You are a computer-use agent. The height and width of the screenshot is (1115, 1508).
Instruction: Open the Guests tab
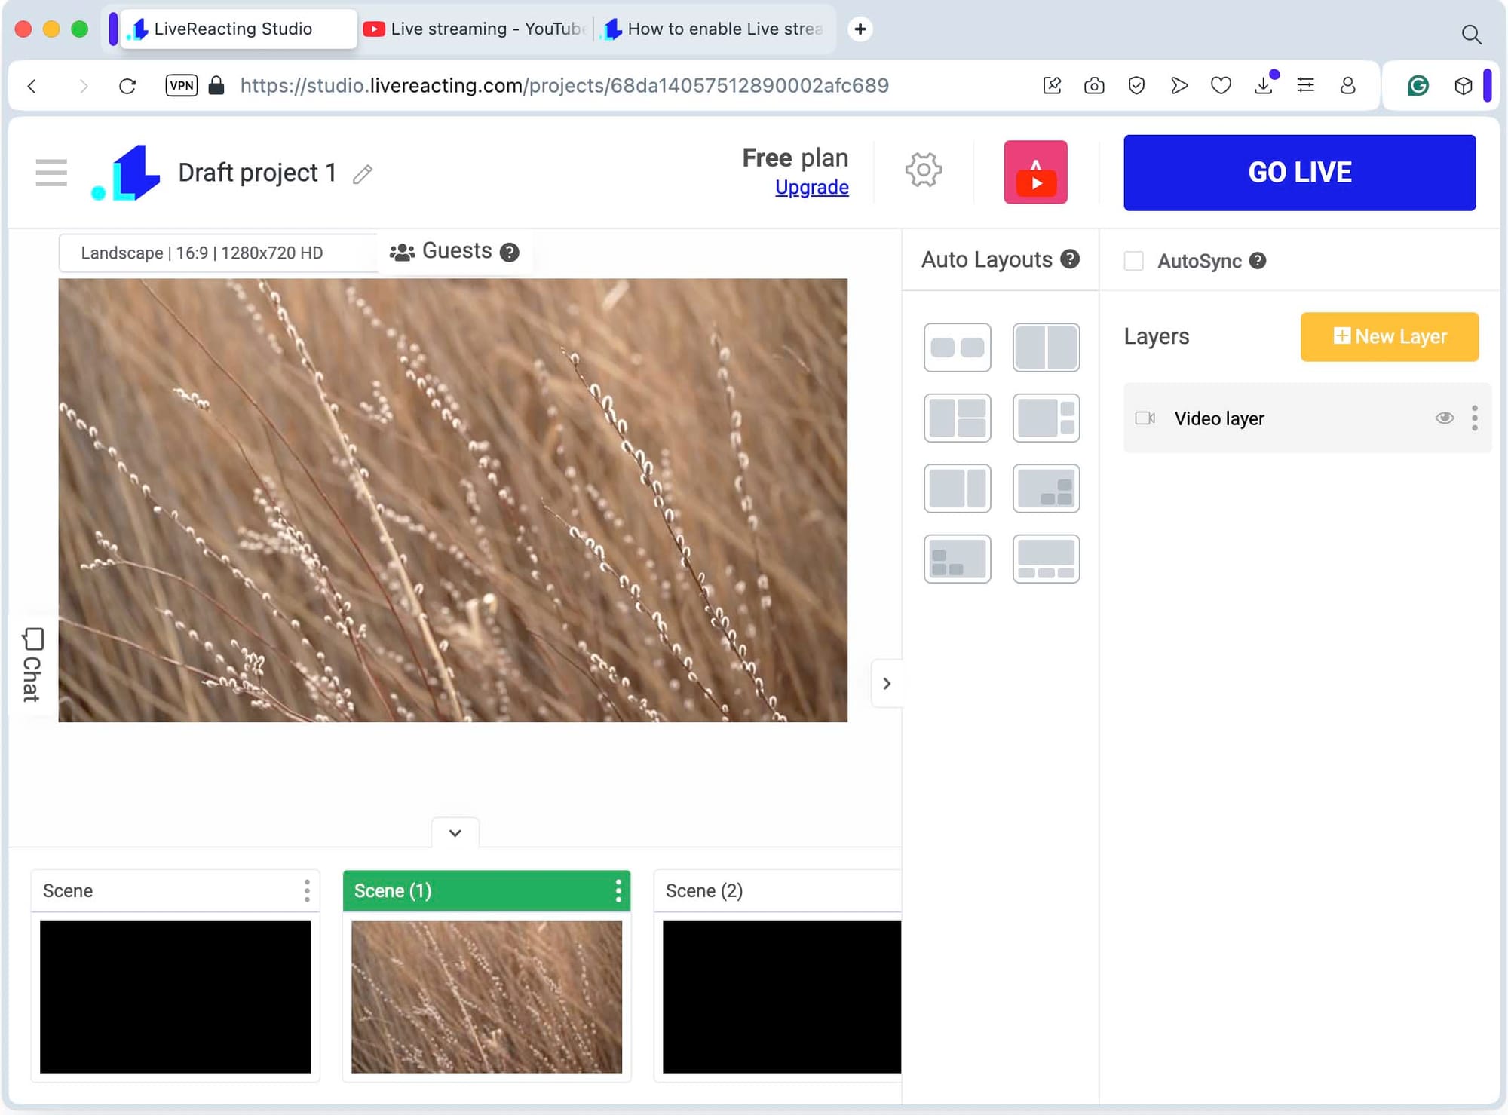click(454, 251)
